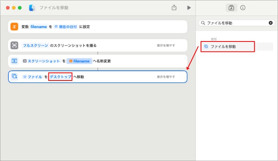Click the filename token in the variable action
The height and width of the screenshot is (161, 278).
click(39, 27)
